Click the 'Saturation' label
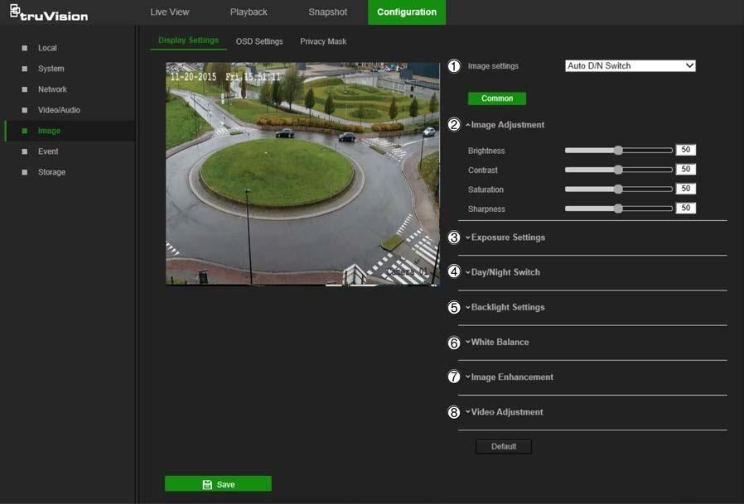This screenshot has width=744, height=504. (486, 190)
